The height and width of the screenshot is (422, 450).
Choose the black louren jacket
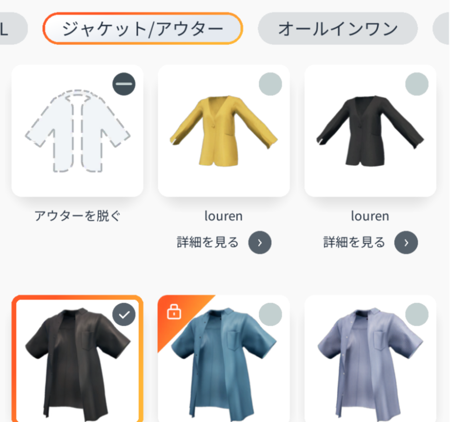pyautogui.click(x=370, y=130)
